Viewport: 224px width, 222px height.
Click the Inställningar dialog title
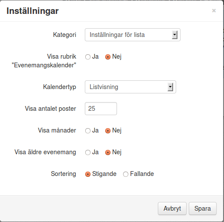coord(33,11)
